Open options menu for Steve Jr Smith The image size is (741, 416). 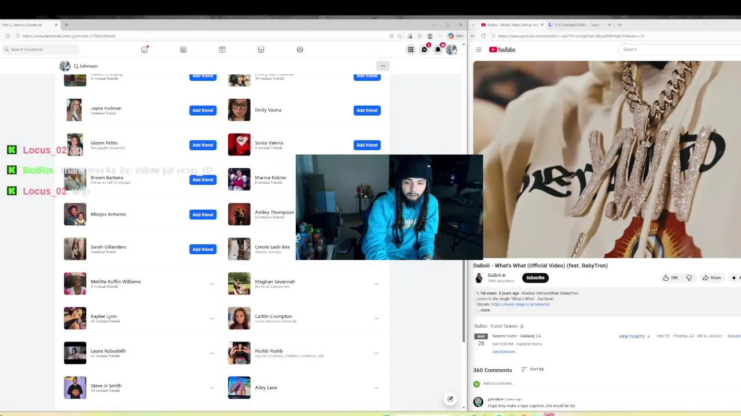click(212, 388)
